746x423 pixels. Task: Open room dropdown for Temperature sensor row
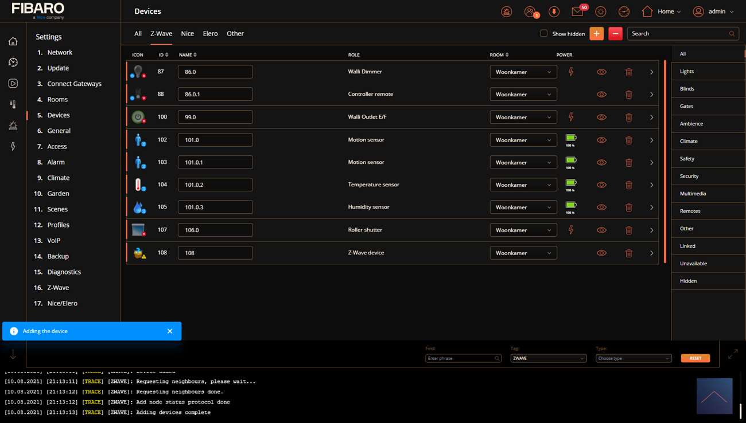click(523, 185)
